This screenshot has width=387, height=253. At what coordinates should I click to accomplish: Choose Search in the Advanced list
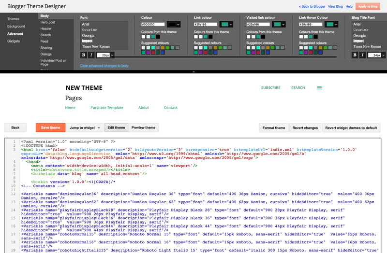point(45,35)
